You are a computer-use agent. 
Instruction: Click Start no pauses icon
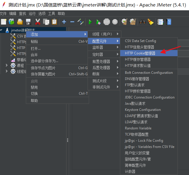click(x=98, y=22)
